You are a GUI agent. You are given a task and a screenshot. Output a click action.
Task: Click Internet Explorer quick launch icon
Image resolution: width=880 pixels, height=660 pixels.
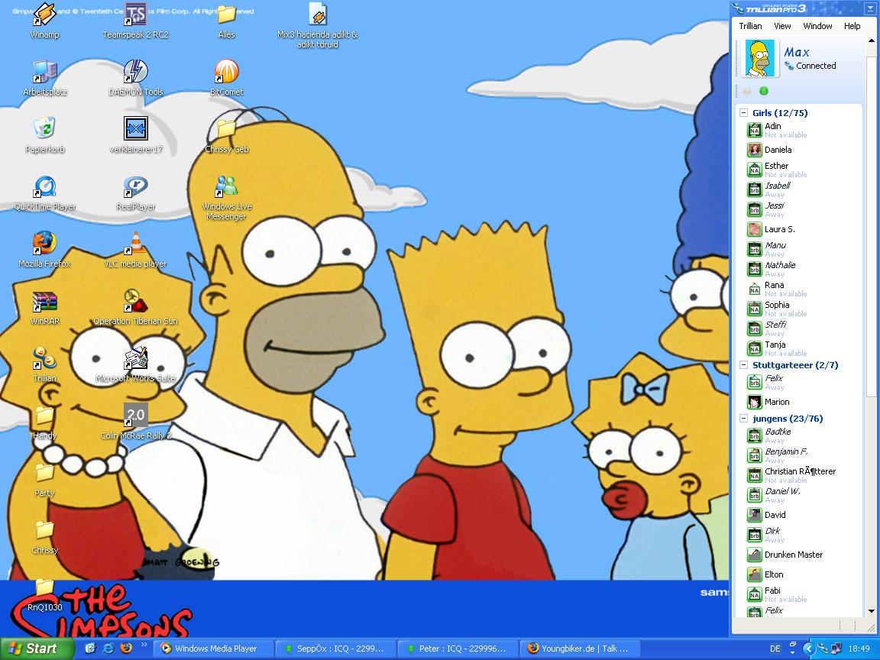tap(108, 649)
